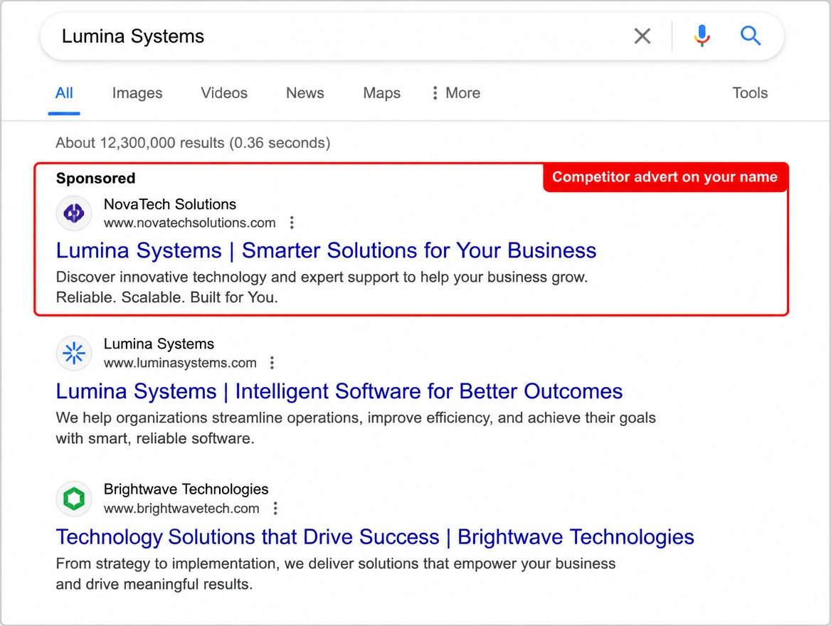Click the About 12,300,000 results text

click(193, 142)
